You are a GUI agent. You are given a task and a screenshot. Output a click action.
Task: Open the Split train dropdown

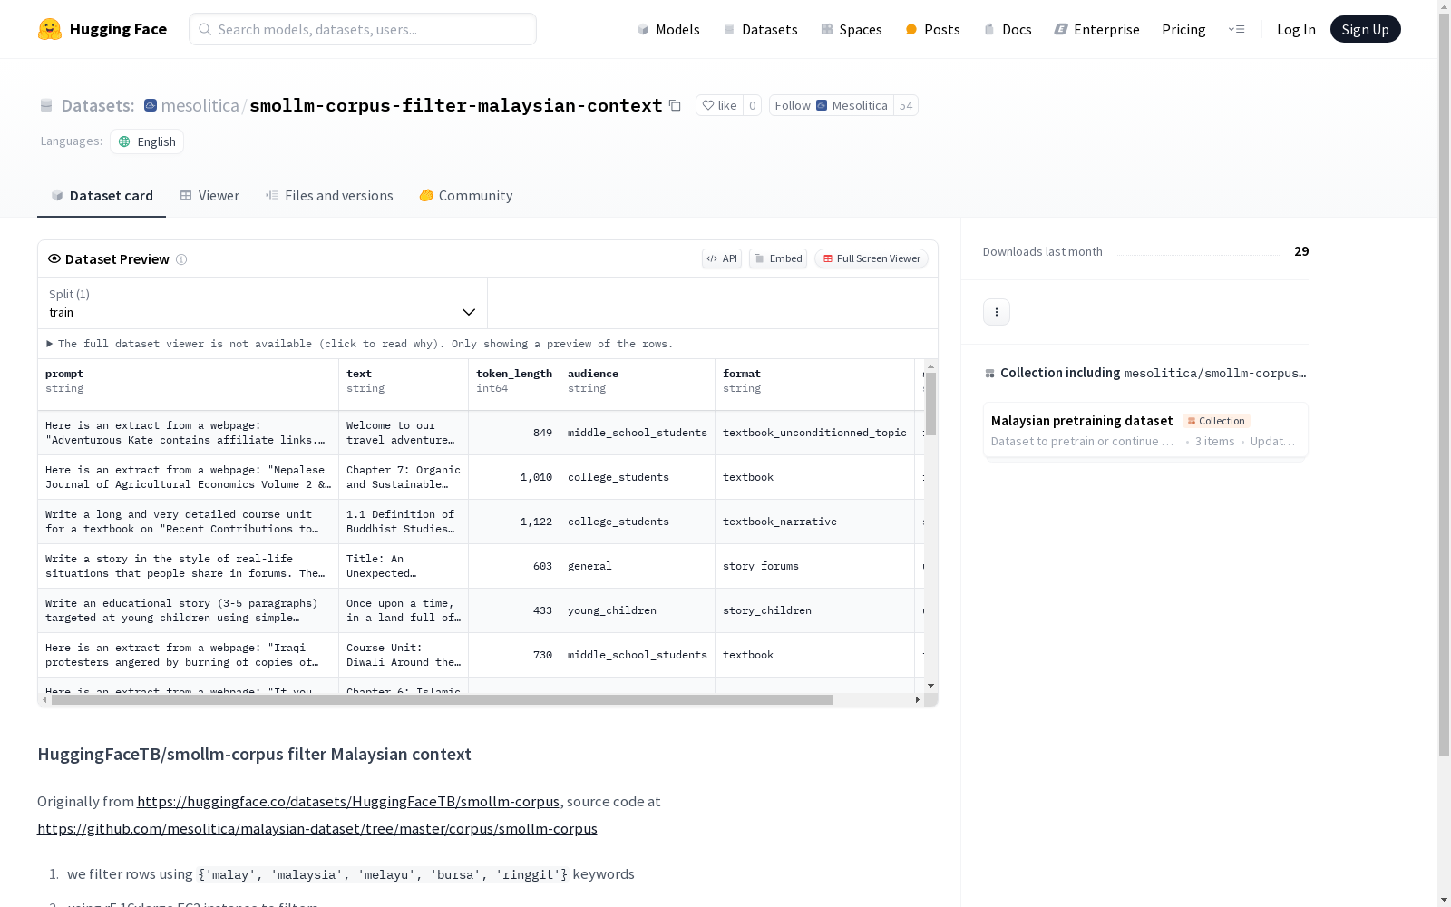(x=262, y=303)
